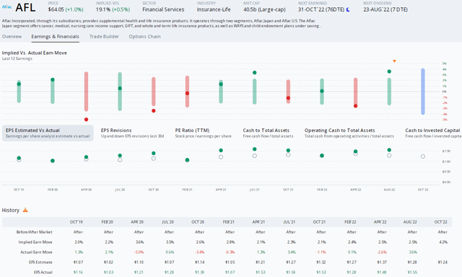The image size is (462, 277).
Task: Click the Aflac logo icon
Action: tap(6, 6)
